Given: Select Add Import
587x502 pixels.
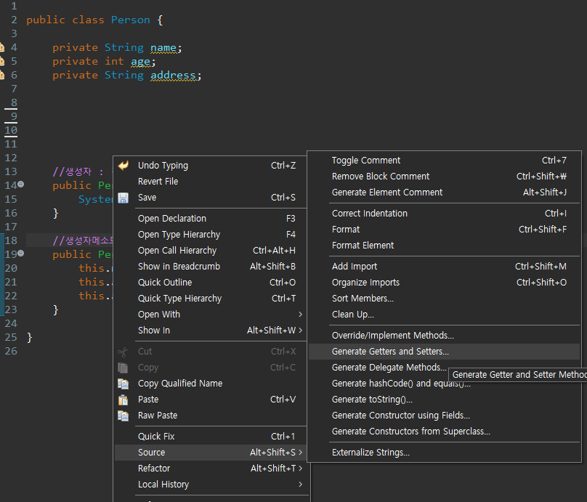Looking at the screenshot, I should click(445, 267).
